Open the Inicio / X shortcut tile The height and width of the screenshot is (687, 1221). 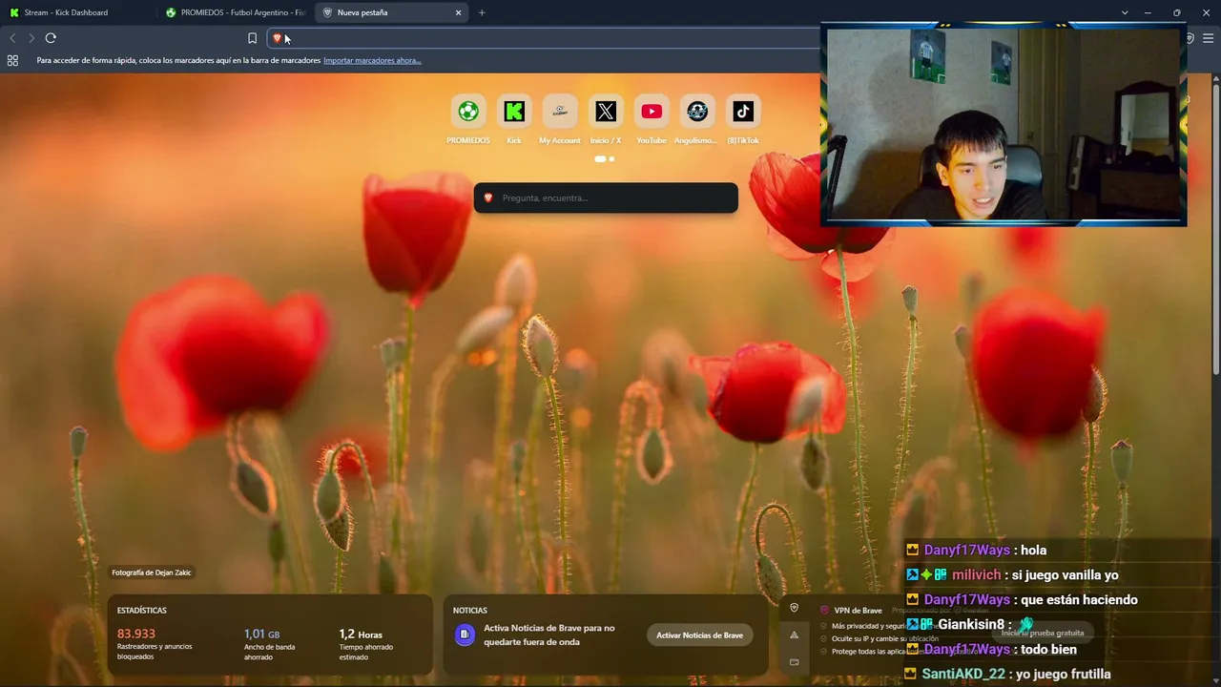pos(606,112)
